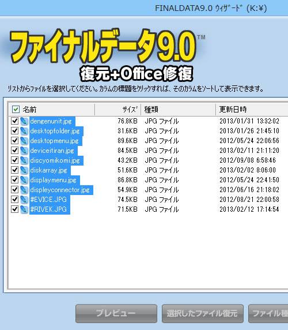
Task: Uncheck the dengenunit.jpg checkbox
Action: click(x=15, y=121)
